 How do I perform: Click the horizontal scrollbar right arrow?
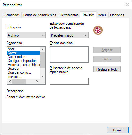(37, 81)
